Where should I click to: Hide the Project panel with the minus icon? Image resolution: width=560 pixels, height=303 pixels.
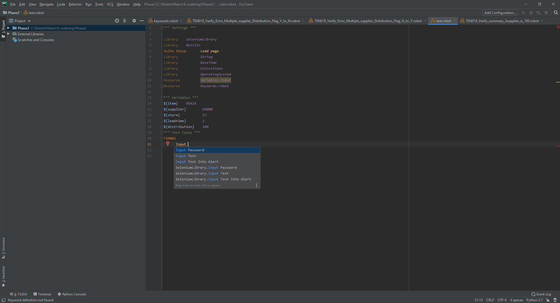(x=141, y=21)
